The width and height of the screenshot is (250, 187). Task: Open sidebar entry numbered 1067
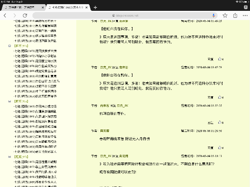pyautogui.click(x=37, y=81)
